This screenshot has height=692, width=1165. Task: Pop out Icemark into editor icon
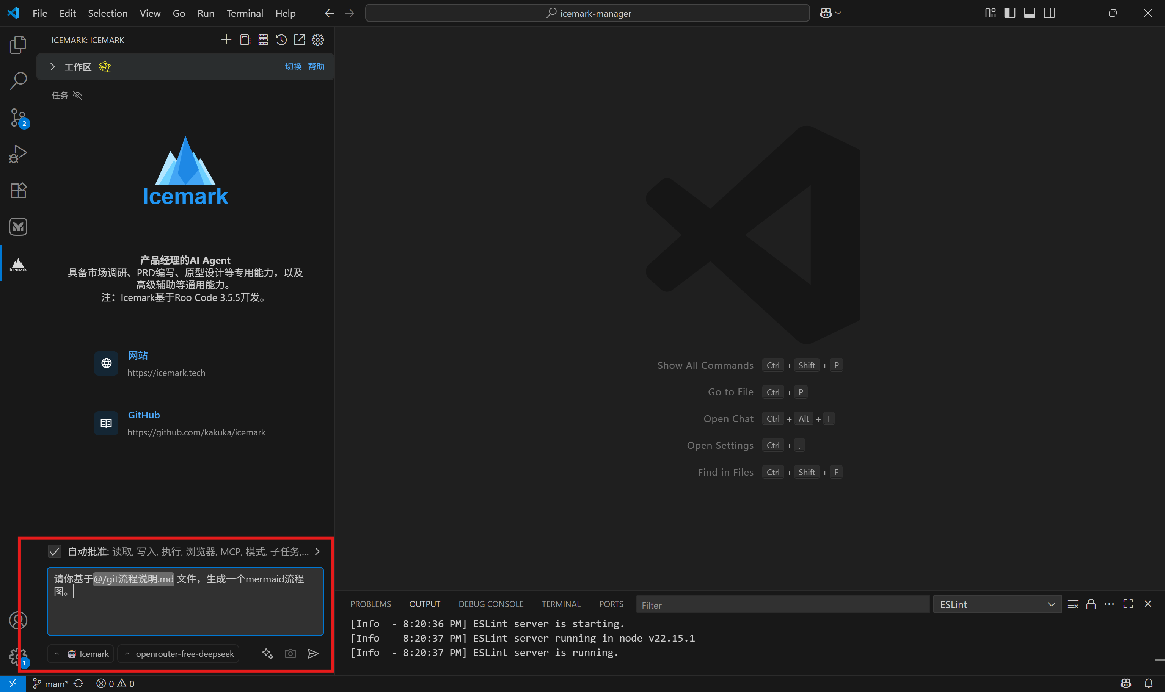300,40
